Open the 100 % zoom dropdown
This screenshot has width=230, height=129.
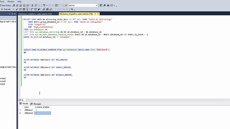(26, 100)
